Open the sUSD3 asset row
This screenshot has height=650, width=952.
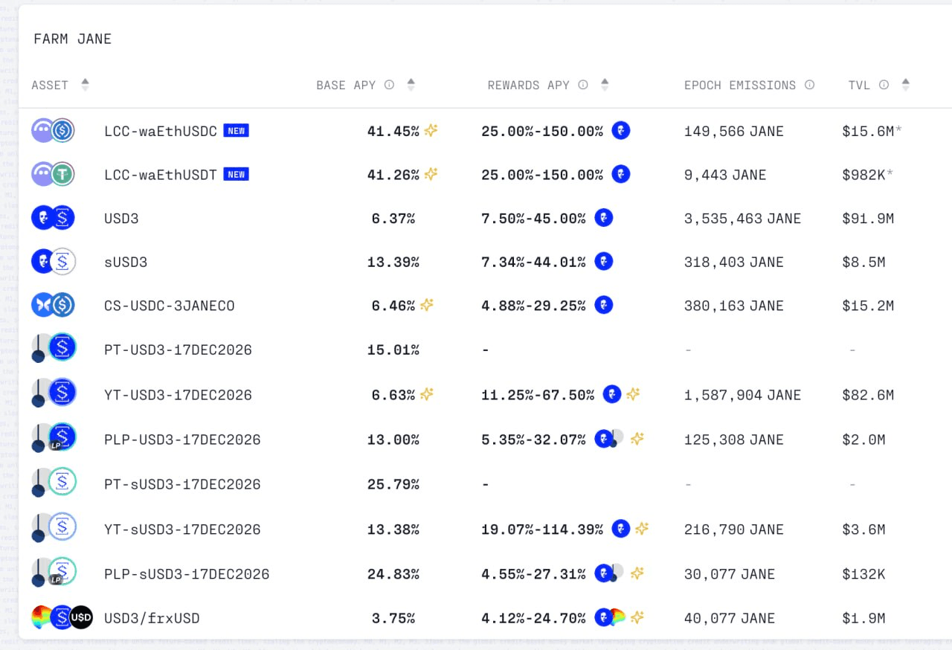click(485, 262)
